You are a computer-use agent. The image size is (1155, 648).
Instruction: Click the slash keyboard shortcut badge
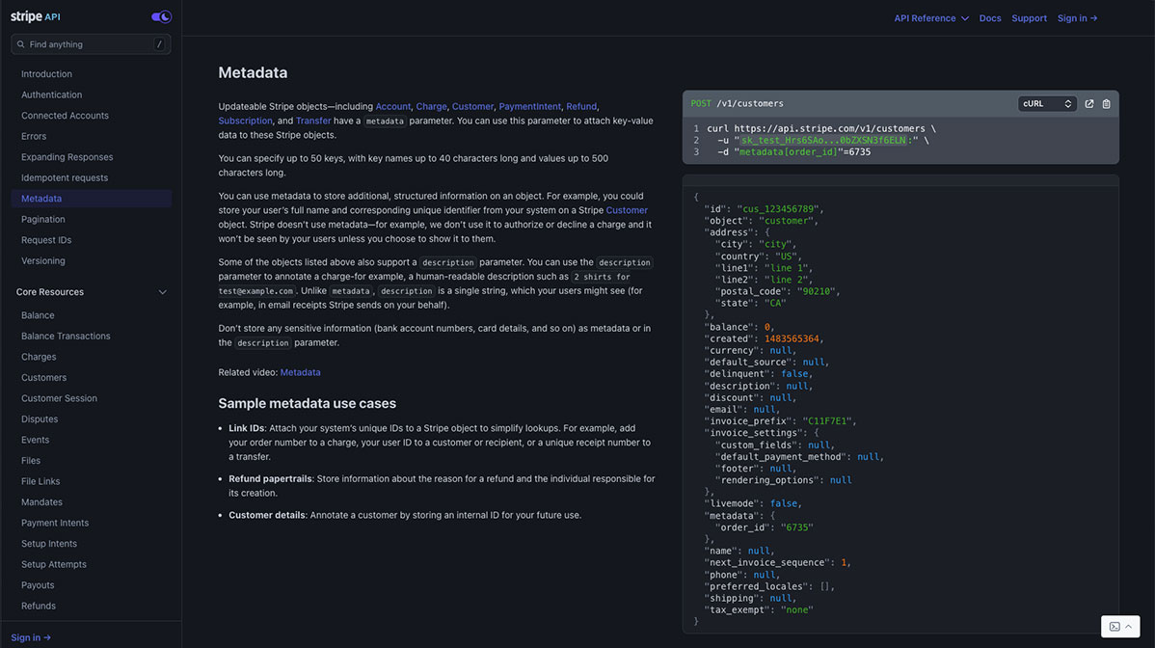click(161, 43)
